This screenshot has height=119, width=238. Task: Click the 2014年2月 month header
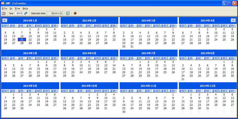click(89, 20)
